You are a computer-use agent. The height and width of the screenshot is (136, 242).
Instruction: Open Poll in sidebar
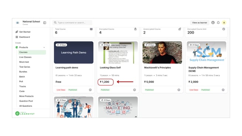click(21, 82)
